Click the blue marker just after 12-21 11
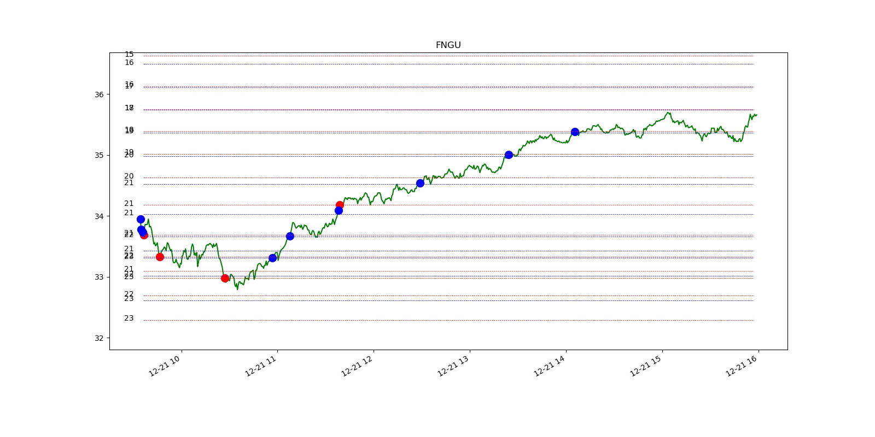Screen dimensions: 875x437 tap(290, 236)
